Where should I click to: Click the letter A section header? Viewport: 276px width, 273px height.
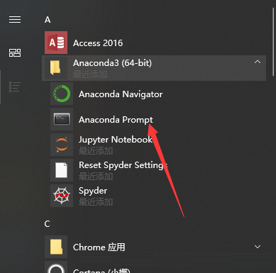(x=48, y=20)
